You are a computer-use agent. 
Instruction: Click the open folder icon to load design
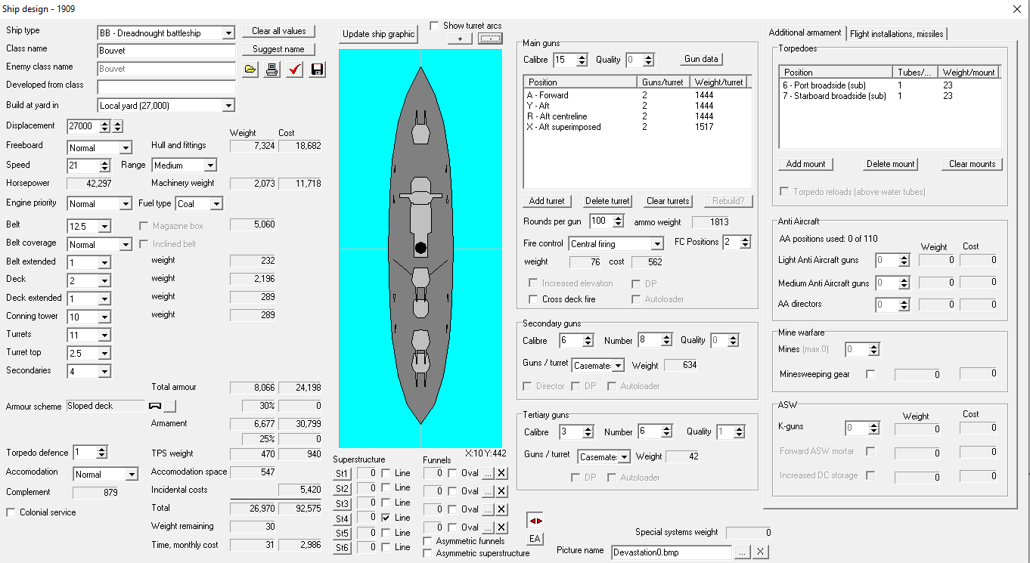251,70
